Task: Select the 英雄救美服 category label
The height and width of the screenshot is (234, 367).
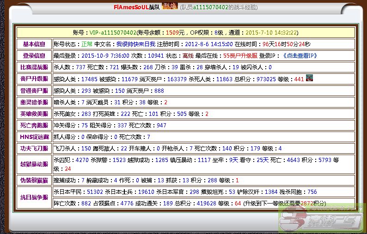Action: (x=34, y=114)
